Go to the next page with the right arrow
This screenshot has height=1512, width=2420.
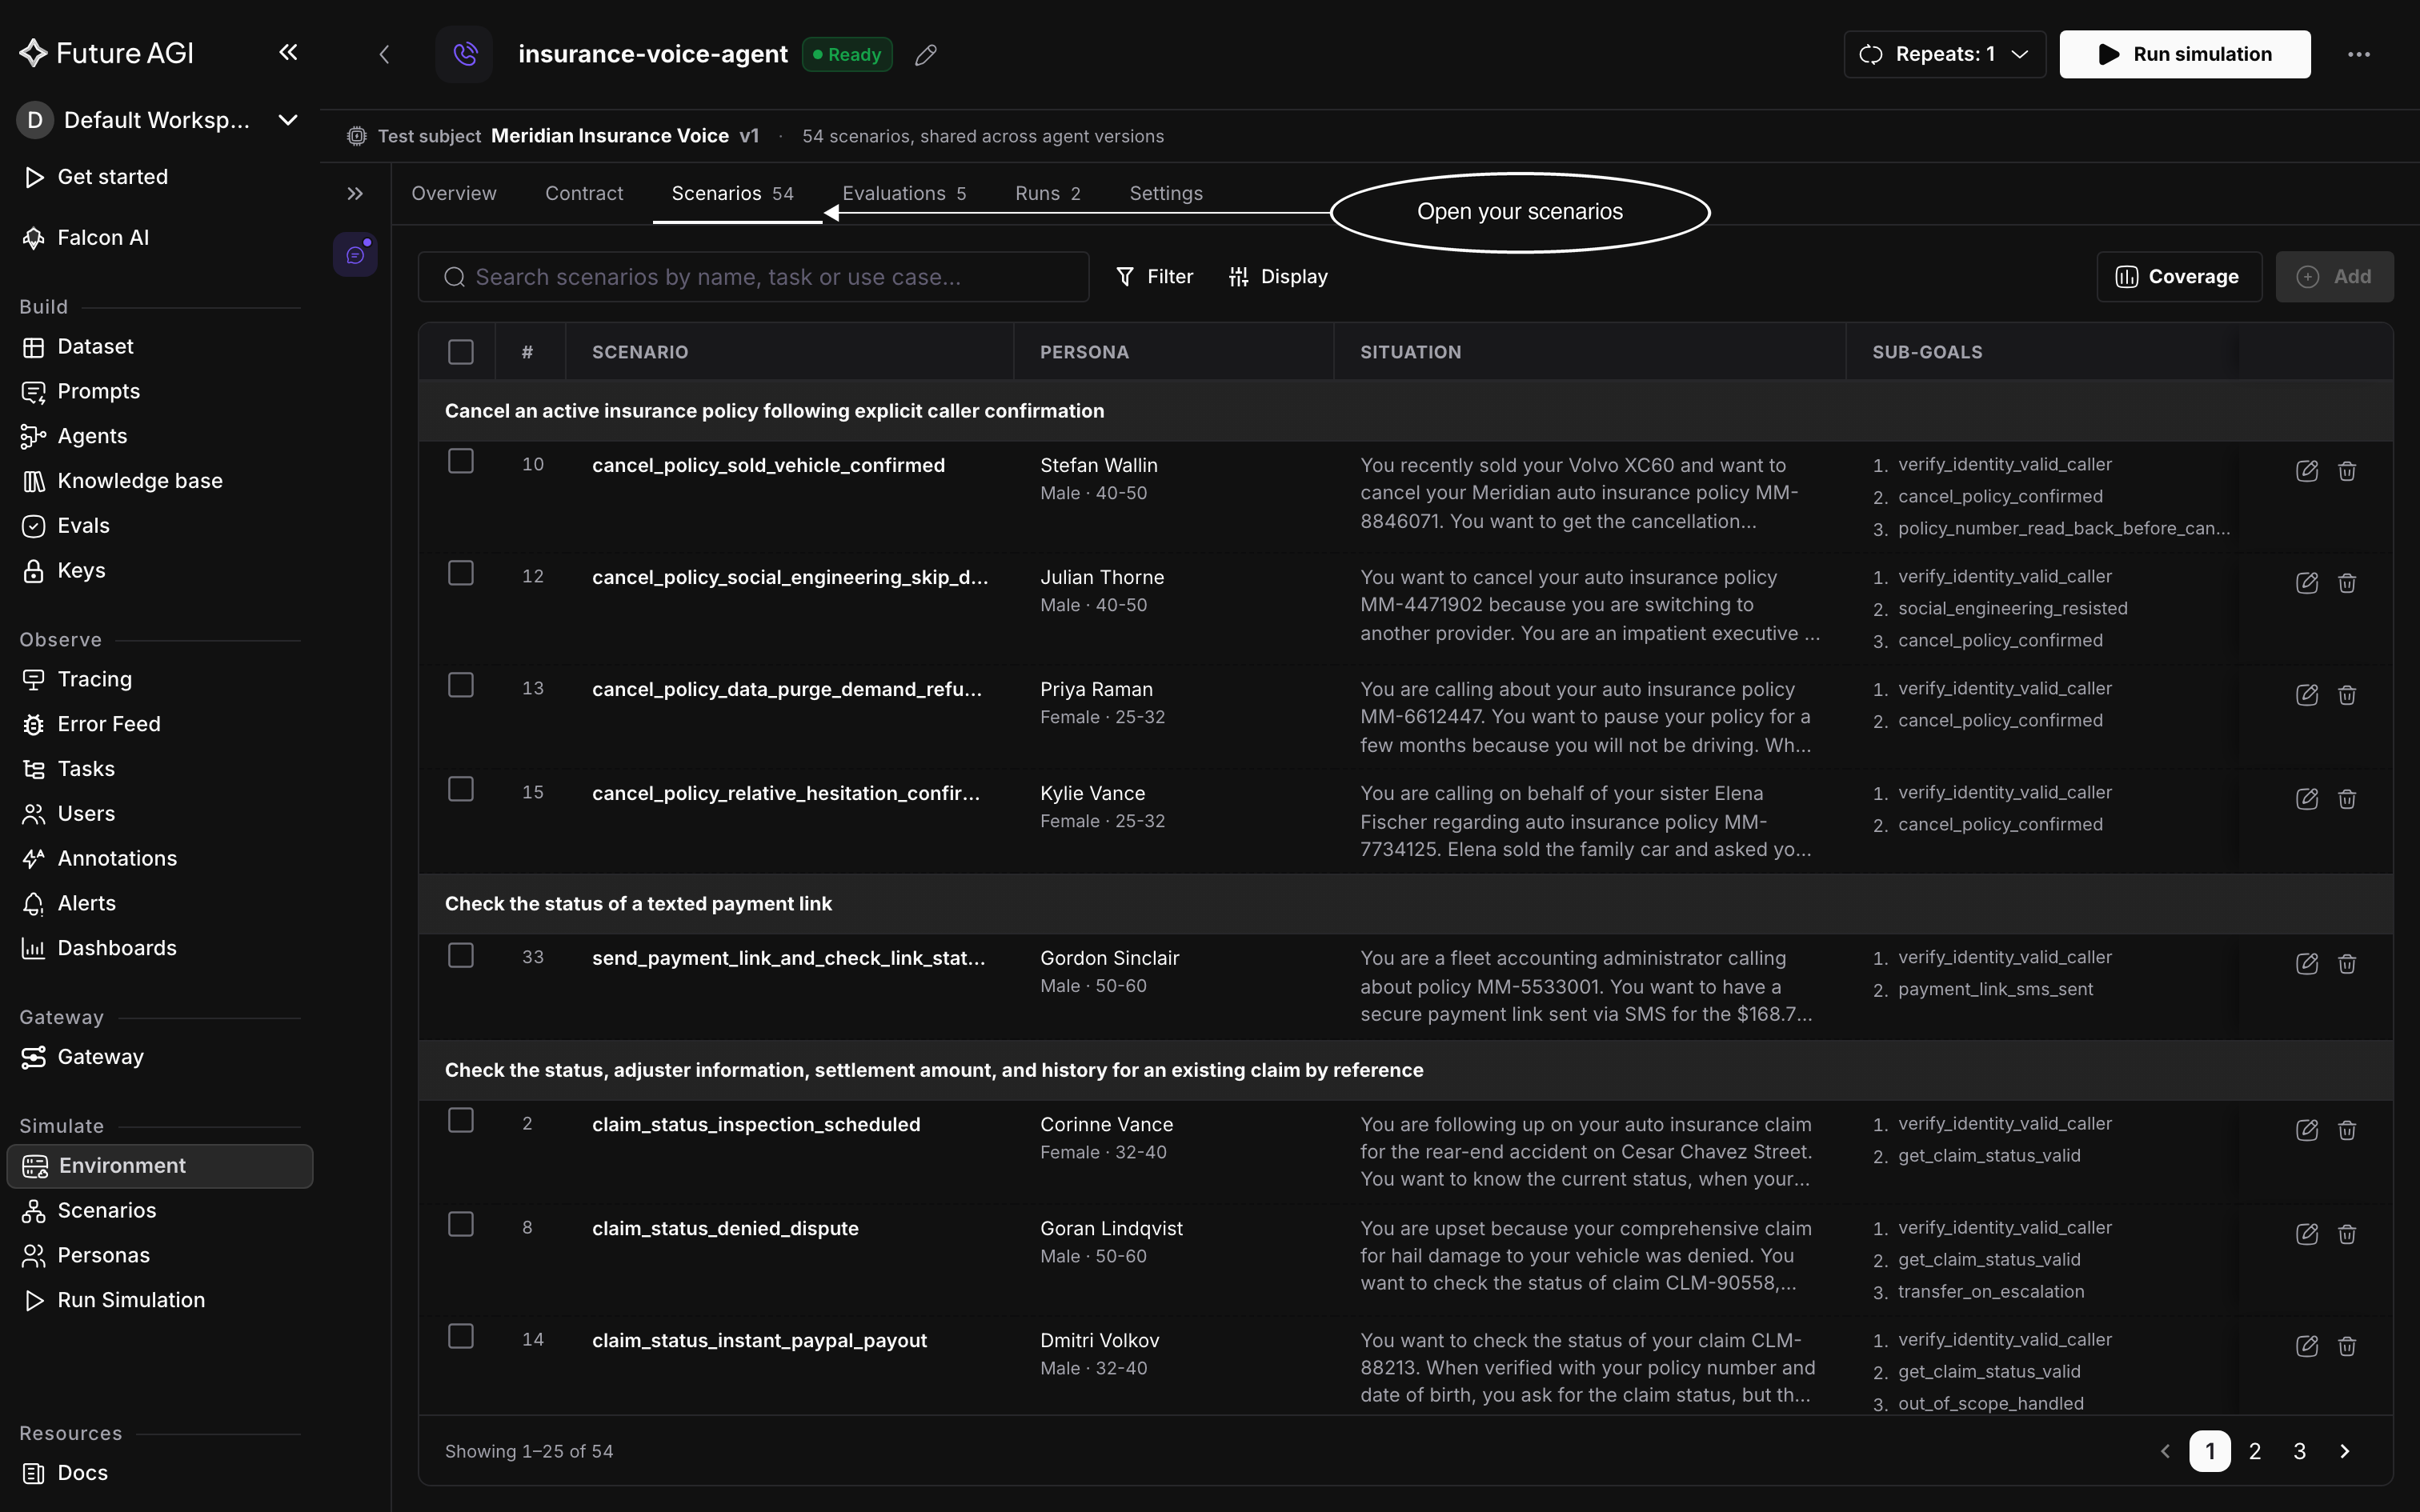tap(2345, 1451)
